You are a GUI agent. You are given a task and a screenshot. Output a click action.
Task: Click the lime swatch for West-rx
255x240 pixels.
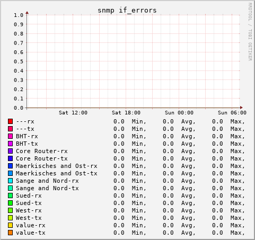click(x=10, y=210)
